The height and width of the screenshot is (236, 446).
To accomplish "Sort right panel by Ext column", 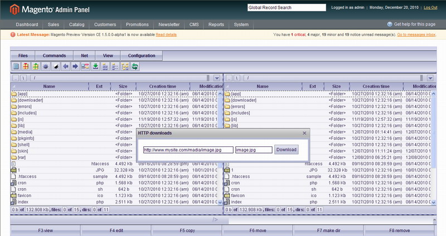I will [313, 86].
